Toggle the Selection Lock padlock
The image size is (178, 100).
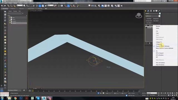[101, 93]
